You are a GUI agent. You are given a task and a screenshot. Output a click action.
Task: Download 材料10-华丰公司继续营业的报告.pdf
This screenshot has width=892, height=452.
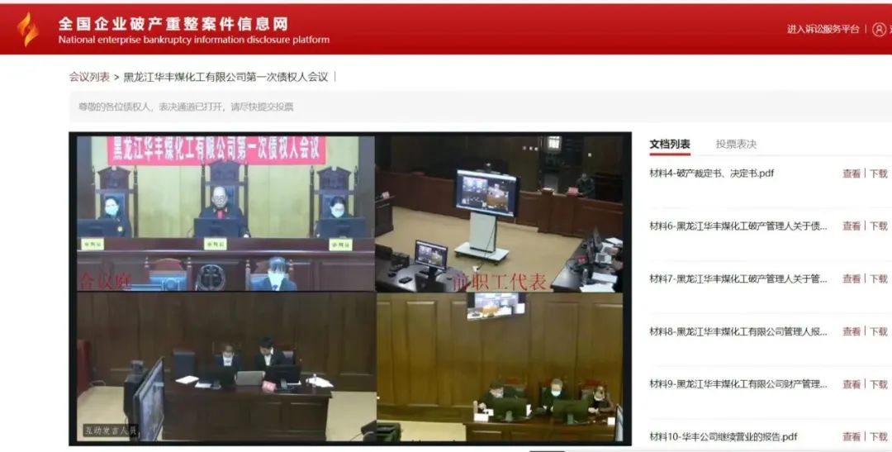click(x=878, y=436)
